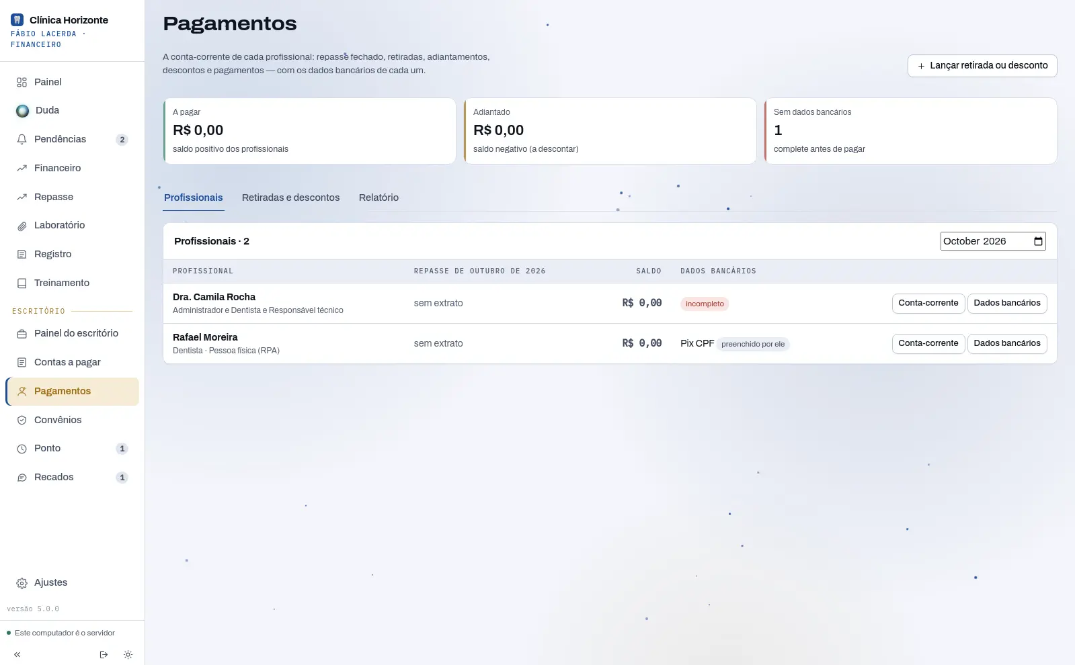Open the calendar picker in month field

(1038, 241)
